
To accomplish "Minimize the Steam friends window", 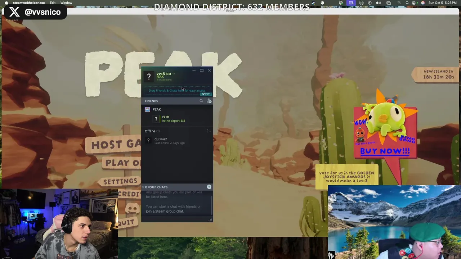I will [194, 71].
